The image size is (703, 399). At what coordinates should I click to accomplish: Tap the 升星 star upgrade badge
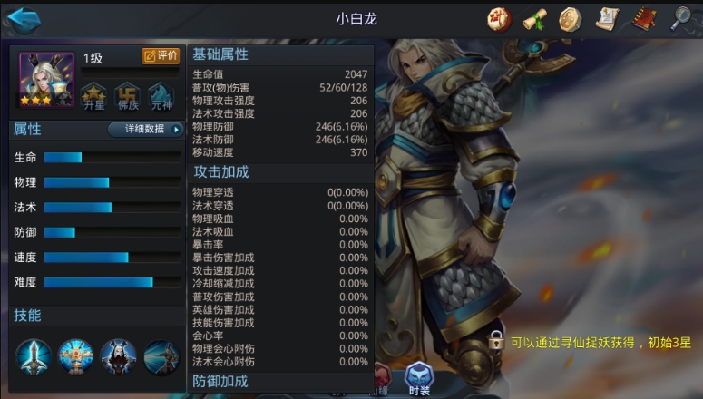click(x=93, y=96)
